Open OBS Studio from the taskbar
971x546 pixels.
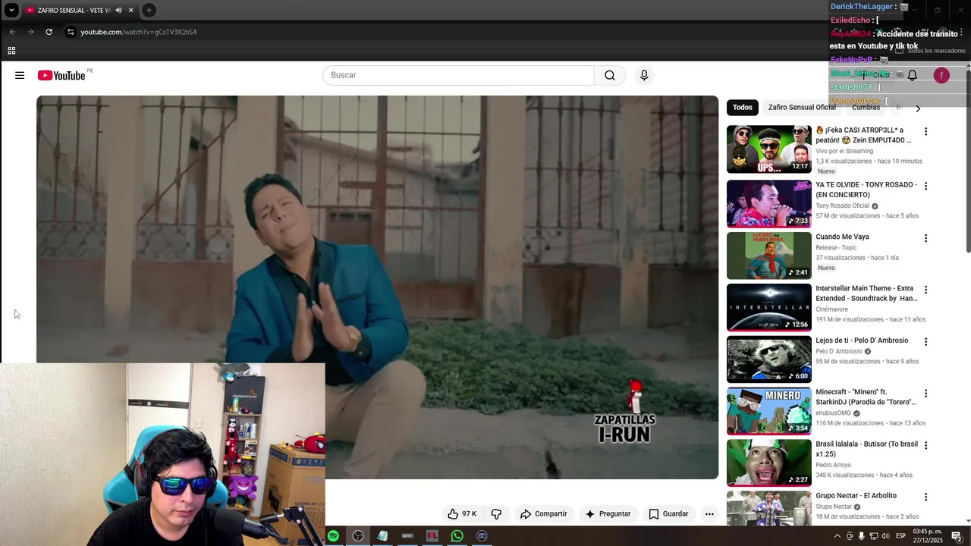358,536
